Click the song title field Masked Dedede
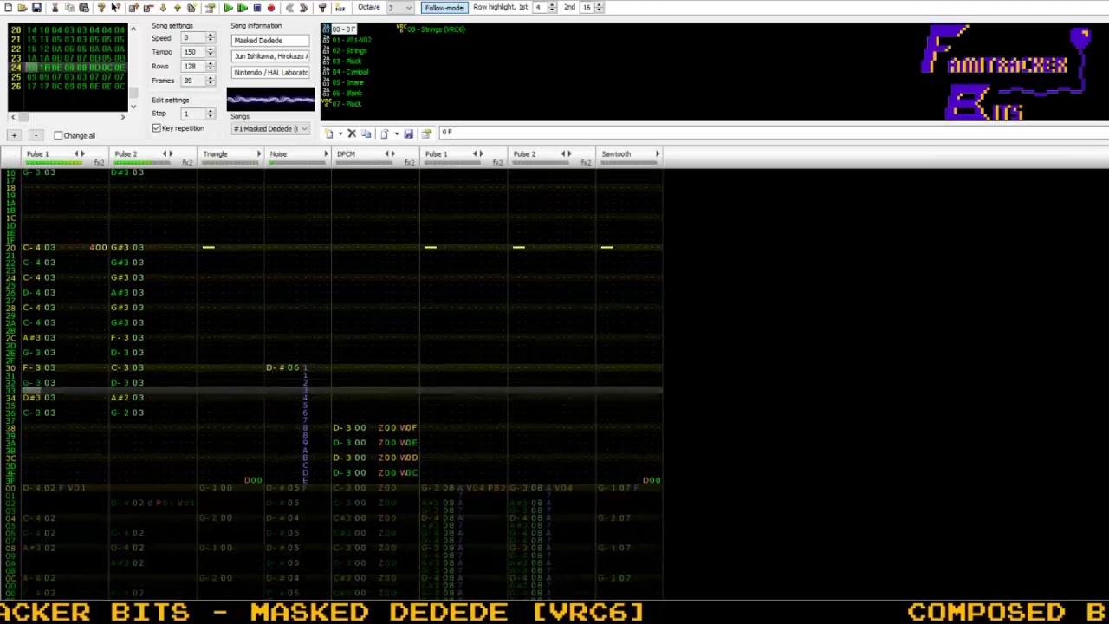The width and height of the screenshot is (1109, 624). [270, 41]
